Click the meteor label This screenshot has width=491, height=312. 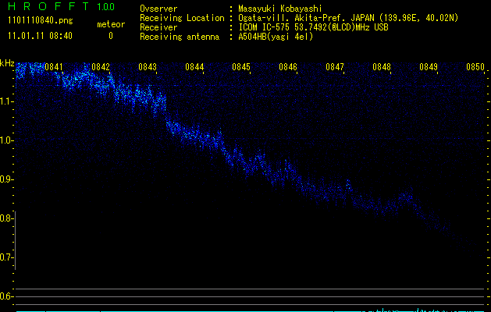tap(110, 24)
